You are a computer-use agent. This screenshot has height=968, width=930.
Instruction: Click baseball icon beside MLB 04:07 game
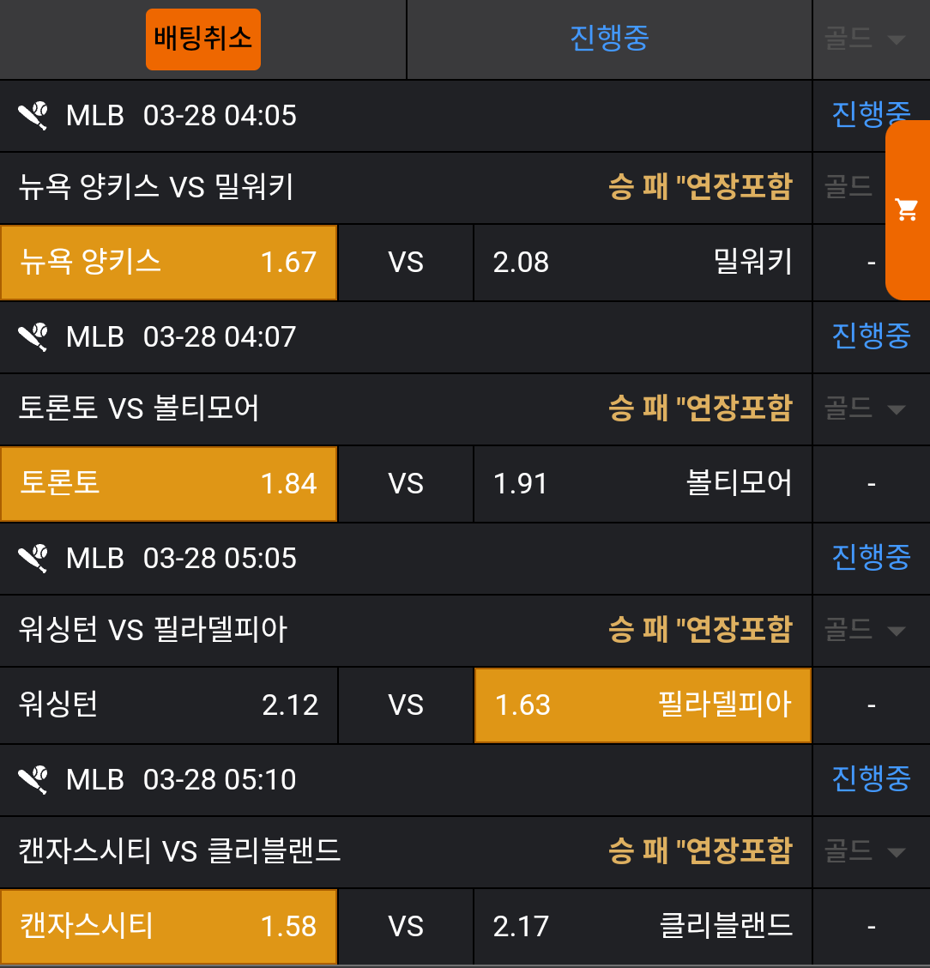tap(33, 336)
